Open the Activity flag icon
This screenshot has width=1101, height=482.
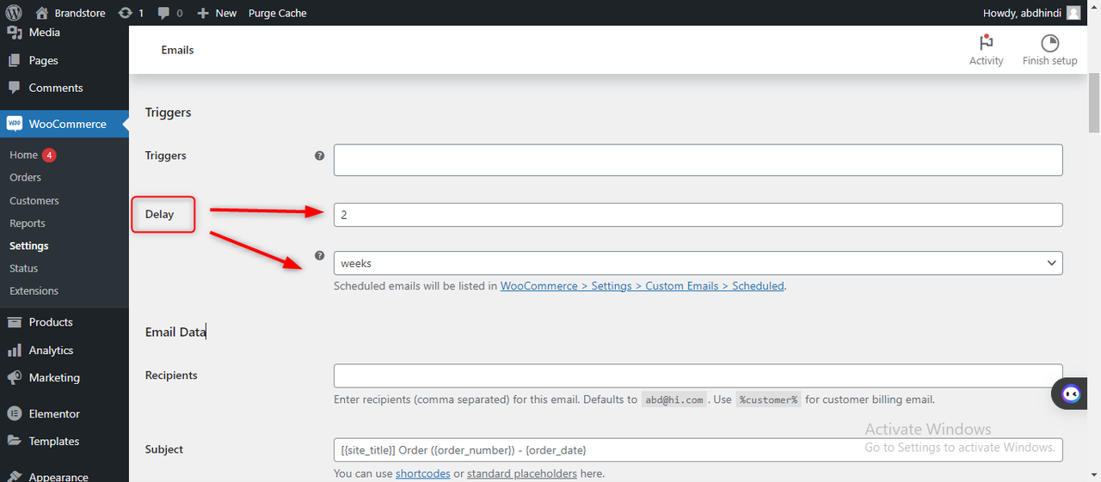coord(986,43)
